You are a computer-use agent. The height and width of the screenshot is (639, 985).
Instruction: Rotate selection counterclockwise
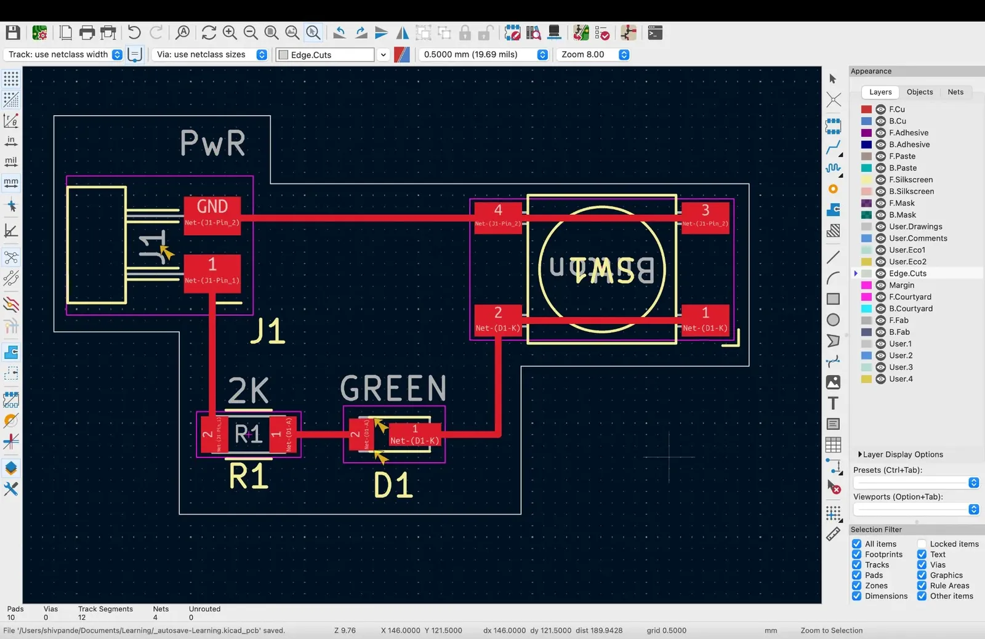click(x=339, y=32)
